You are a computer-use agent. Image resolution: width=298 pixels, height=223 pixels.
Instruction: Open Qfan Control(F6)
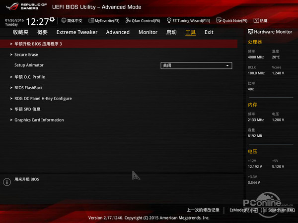143,21
